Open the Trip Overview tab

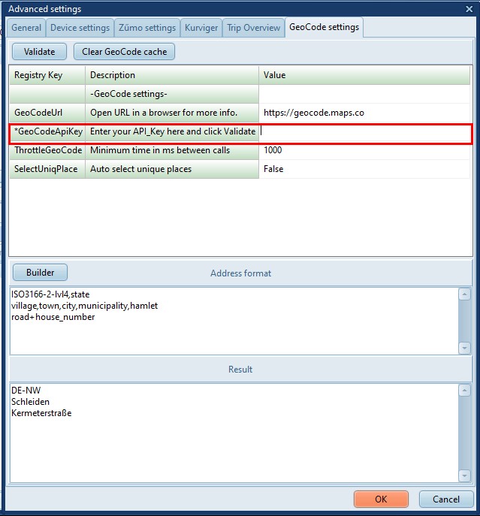coord(253,28)
